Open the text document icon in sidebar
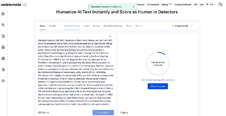Image resolution: width=226 pixels, height=116 pixels. (3, 70)
